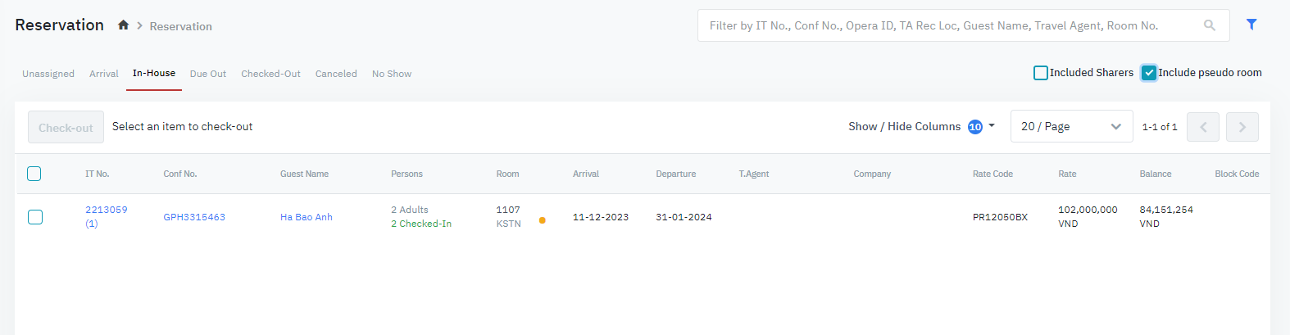Image resolution: width=1290 pixels, height=335 pixels.
Task: Go to next page arrow
Action: (1242, 127)
